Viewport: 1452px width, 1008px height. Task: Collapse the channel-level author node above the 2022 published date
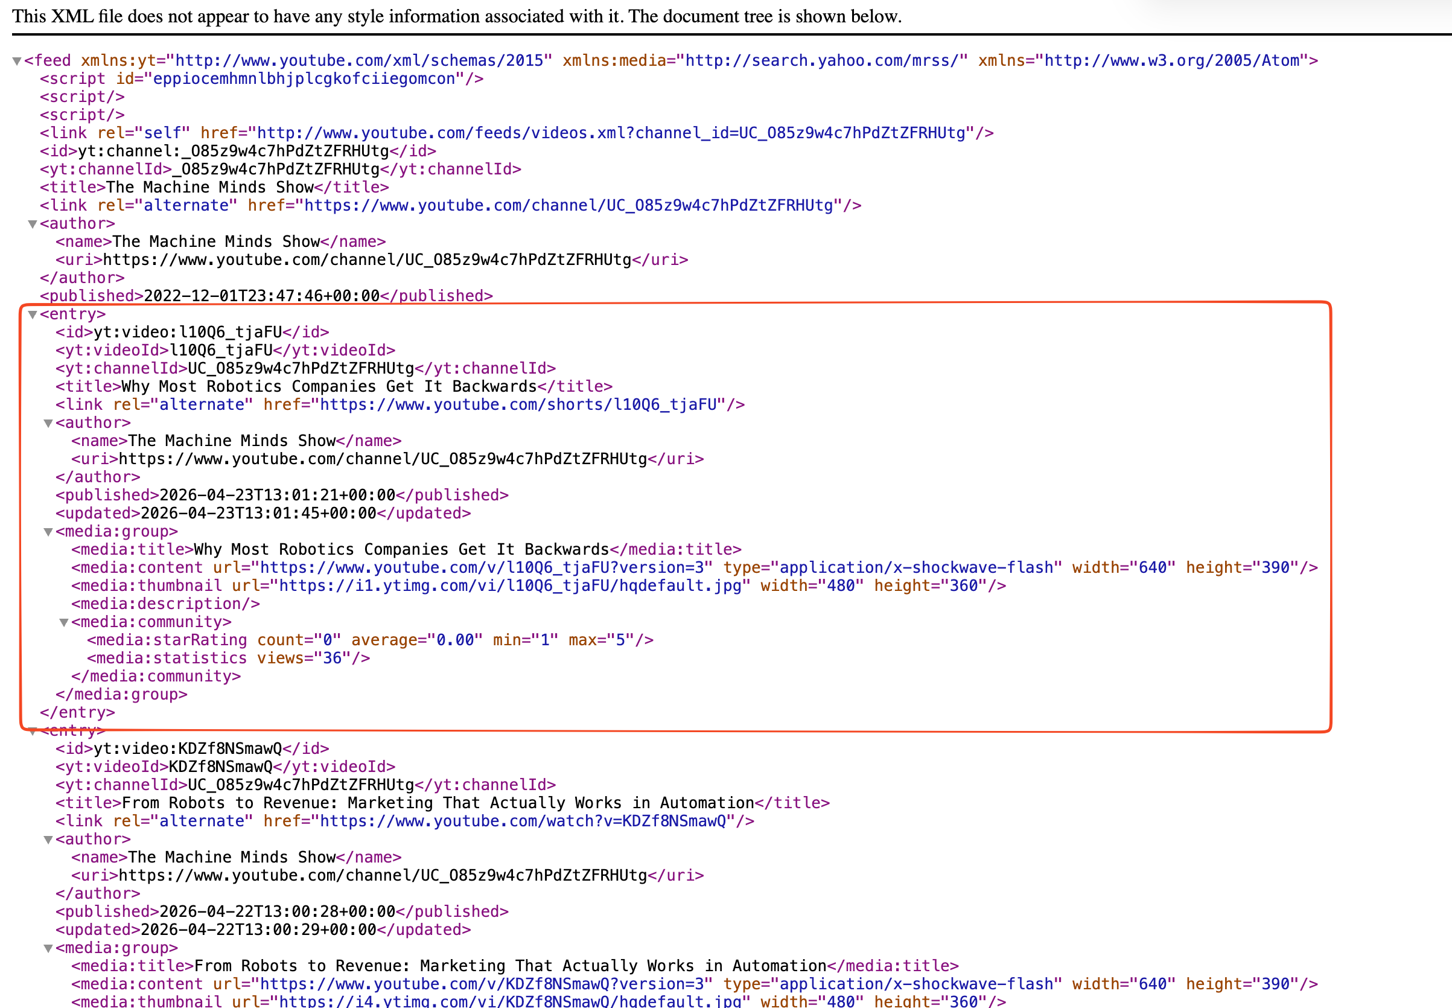coord(33,224)
